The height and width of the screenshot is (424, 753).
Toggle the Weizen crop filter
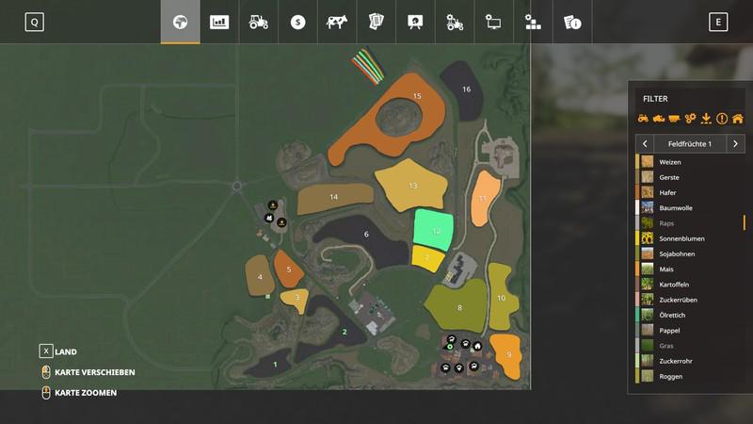click(x=670, y=162)
